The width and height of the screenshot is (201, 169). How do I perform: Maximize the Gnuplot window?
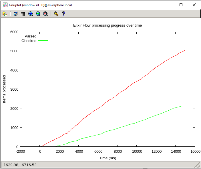[x=181, y=5]
